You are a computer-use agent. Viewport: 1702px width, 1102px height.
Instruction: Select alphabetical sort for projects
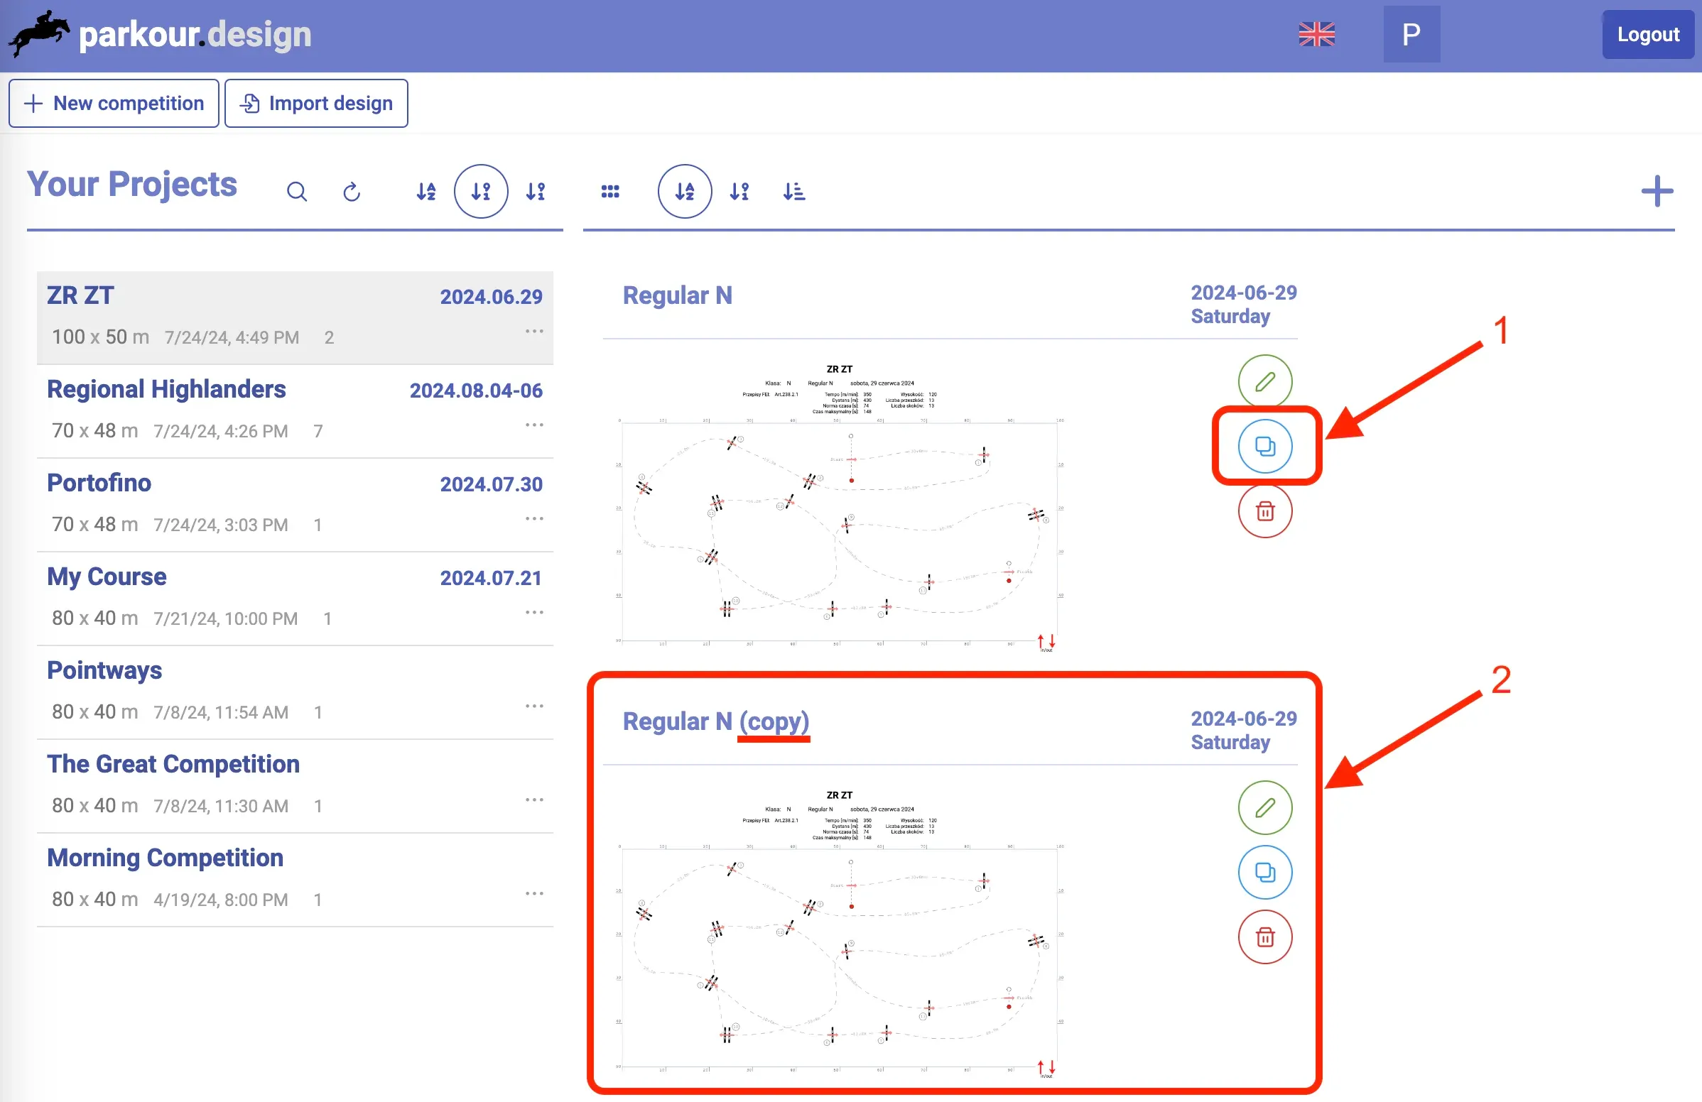click(x=426, y=192)
